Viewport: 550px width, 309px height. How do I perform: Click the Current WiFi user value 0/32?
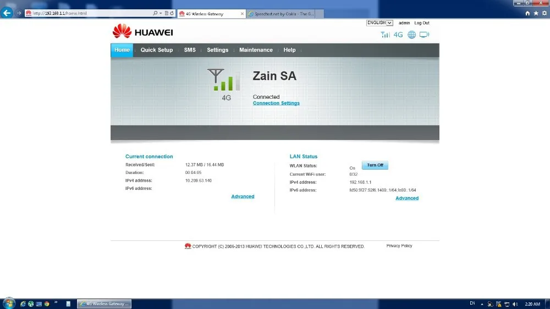pyautogui.click(x=354, y=175)
